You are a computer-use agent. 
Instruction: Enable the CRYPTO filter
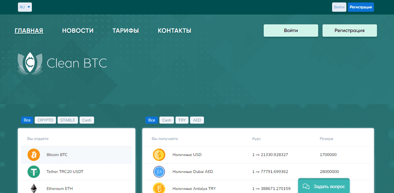point(45,120)
